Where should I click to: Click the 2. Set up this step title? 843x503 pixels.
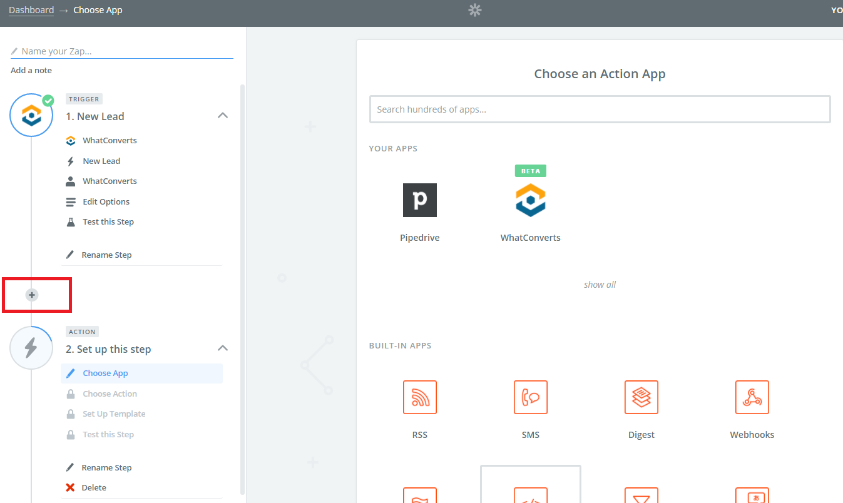(x=108, y=349)
